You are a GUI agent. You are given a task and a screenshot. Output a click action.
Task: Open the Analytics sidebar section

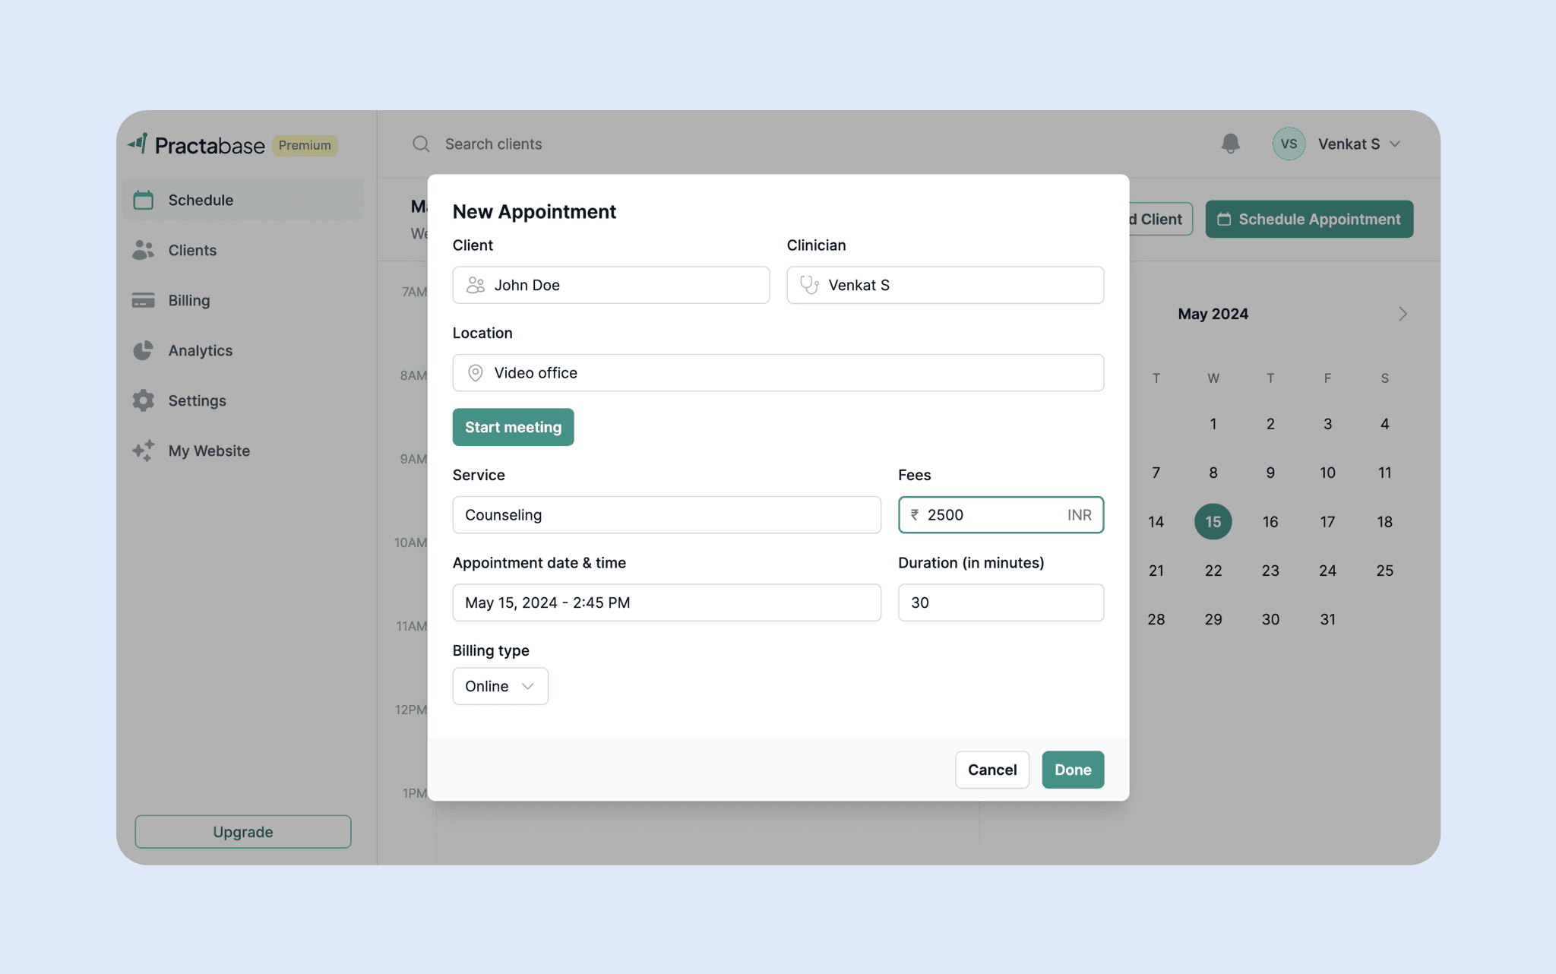[x=201, y=350]
